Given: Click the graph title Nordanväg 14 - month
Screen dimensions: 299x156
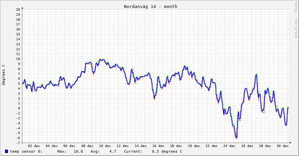Looking at the screenshot, I should click(150, 6).
